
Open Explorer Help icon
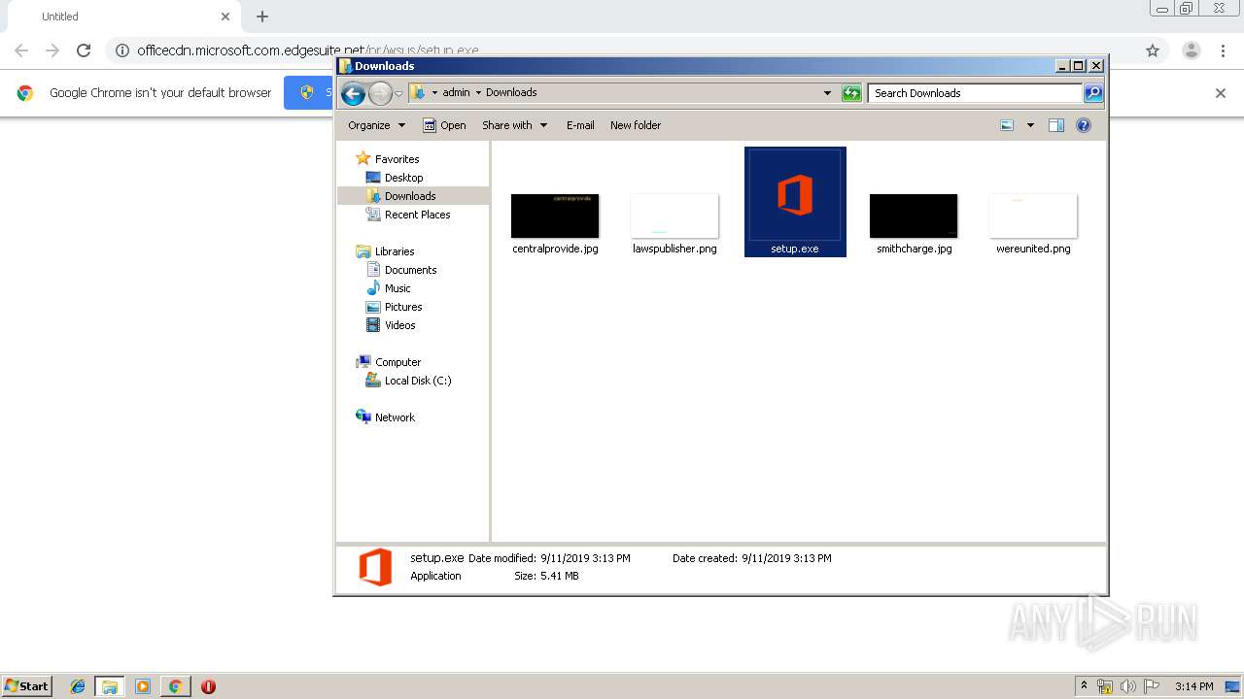click(x=1084, y=125)
